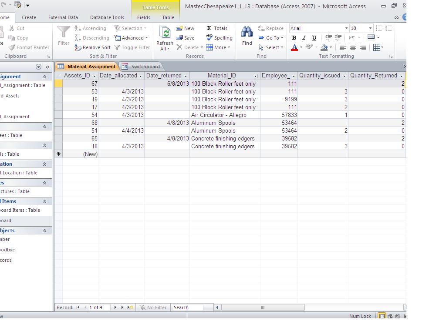The width and height of the screenshot is (446, 334).
Task: Create a New record
Action: [x=185, y=28]
